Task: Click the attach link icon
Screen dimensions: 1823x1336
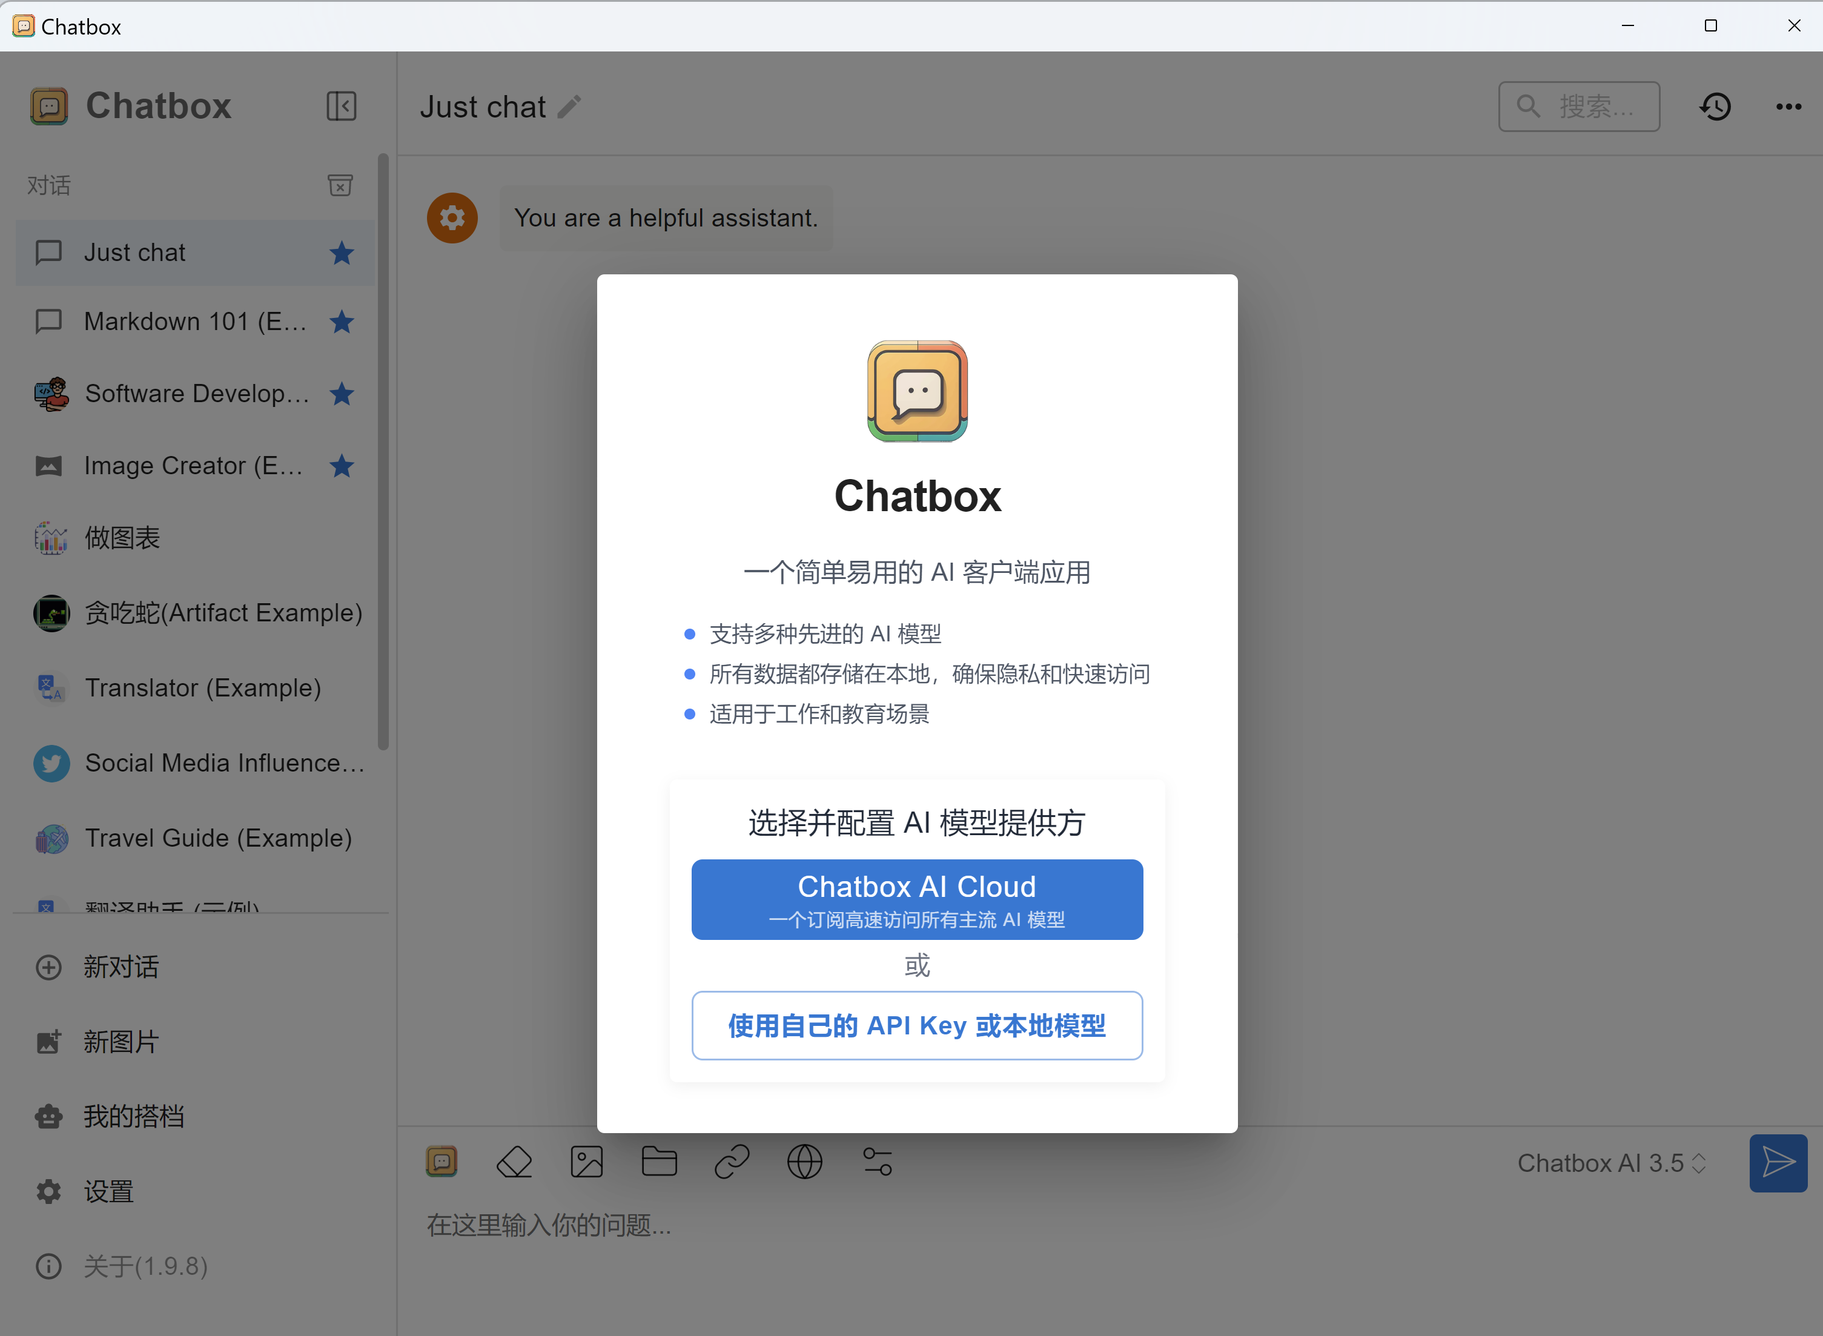Action: (x=732, y=1163)
